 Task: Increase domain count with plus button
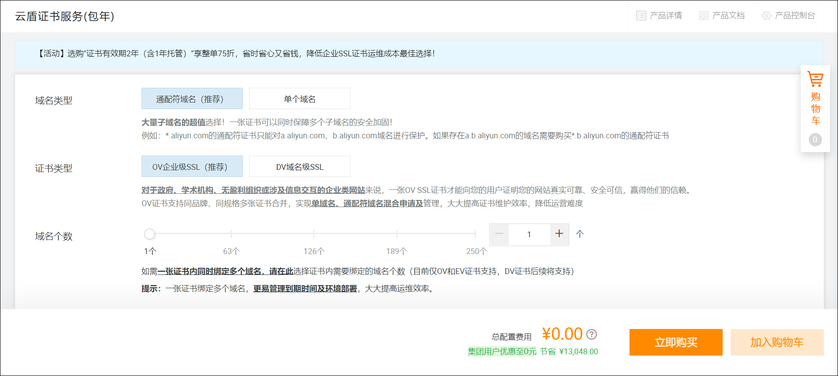(559, 234)
